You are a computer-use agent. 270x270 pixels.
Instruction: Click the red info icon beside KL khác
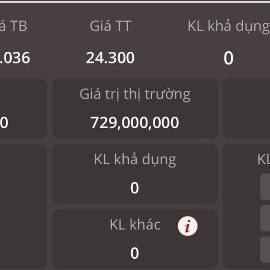(188, 226)
